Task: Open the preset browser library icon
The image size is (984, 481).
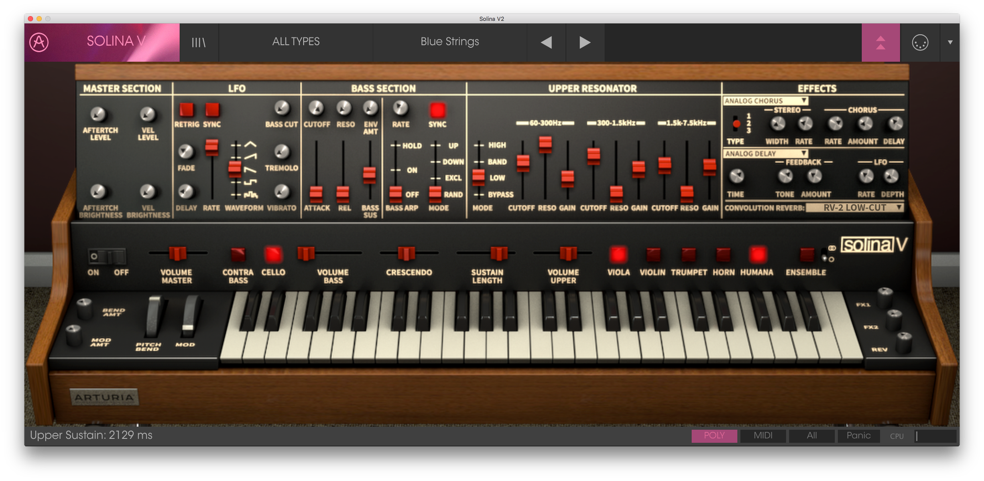Action: [x=199, y=42]
